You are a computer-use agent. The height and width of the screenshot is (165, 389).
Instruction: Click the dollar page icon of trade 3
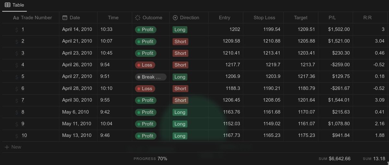click(17, 53)
